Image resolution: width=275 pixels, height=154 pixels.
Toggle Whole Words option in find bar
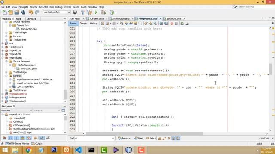[164, 138]
